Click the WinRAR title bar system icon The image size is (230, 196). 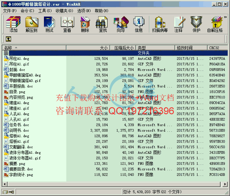click(4, 4)
